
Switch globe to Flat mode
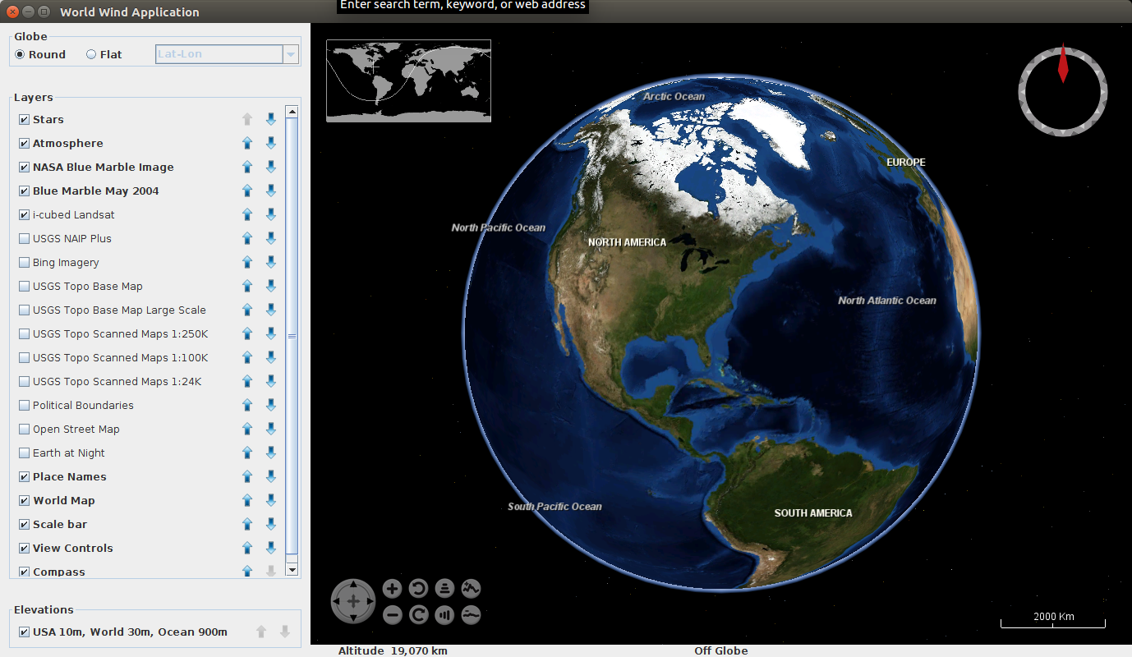[x=91, y=55]
